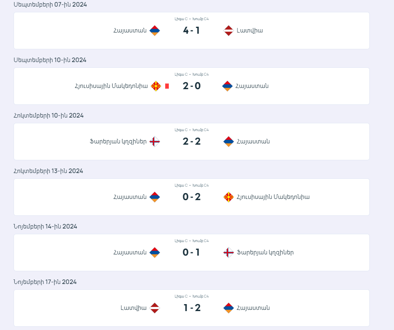Click Armenia flag in November 17 match
Screen dimensions: 394x330
click(x=228, y=308)
